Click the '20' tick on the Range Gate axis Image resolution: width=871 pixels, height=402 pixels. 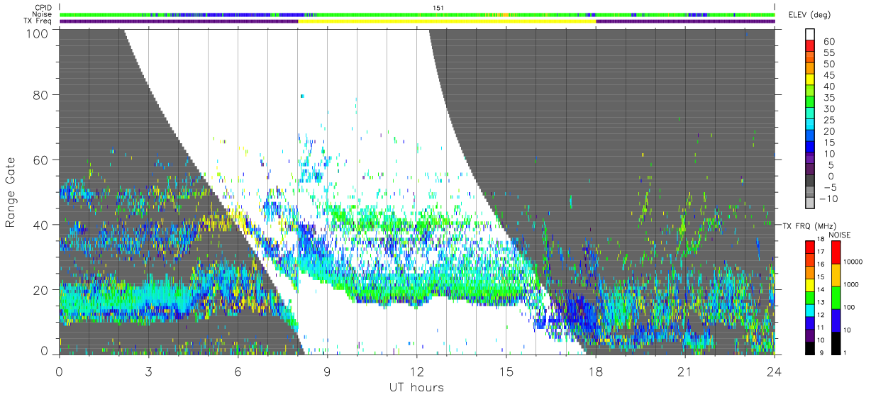(40, 289)
